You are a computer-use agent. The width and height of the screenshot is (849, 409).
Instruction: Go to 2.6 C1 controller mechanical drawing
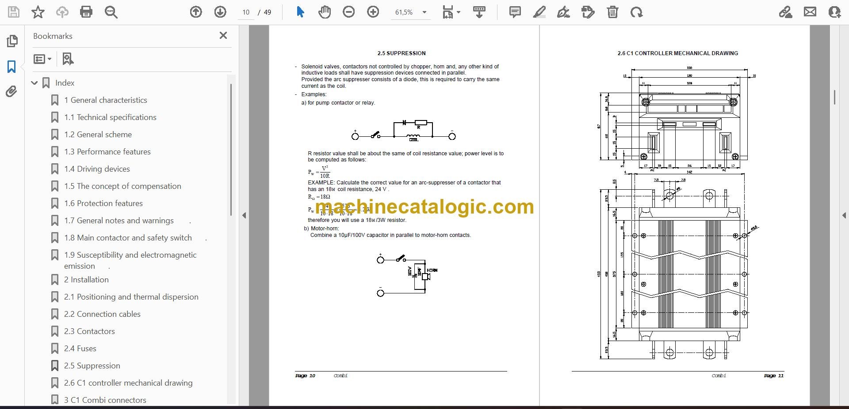[x=128, y=383]
